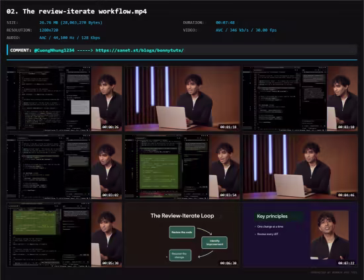Click the 00:06:30 timestamp label
364x280 pixels.
click(x=228, y=263)
